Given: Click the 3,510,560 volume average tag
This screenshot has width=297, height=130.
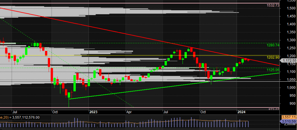Looking at the screenshot, I should click(x=289, y=121).
